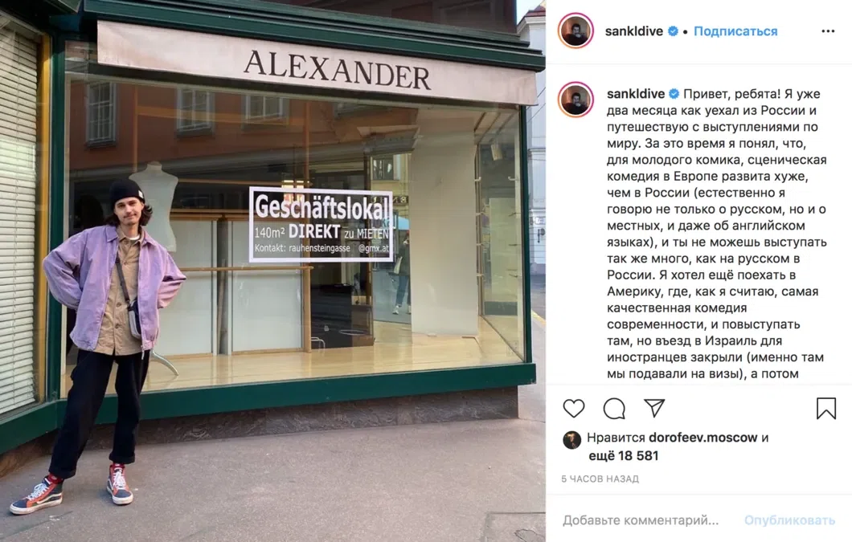Viewport: 852px width, 542px height.
Task: Open comments via speech bubble icon
Action: tap(614, 409)
